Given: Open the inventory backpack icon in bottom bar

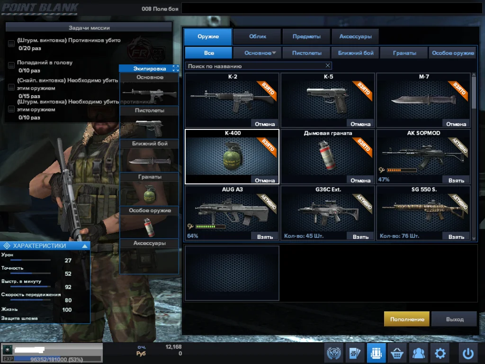Looking at the screenshot, I should point(376,353).
